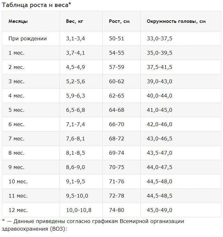Viewport: 223px width, 237px height.
Task: Click the height value 71-76
Action: 116,181
